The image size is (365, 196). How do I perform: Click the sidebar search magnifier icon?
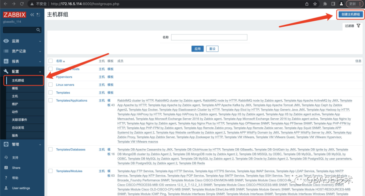(x=38, y=30)
